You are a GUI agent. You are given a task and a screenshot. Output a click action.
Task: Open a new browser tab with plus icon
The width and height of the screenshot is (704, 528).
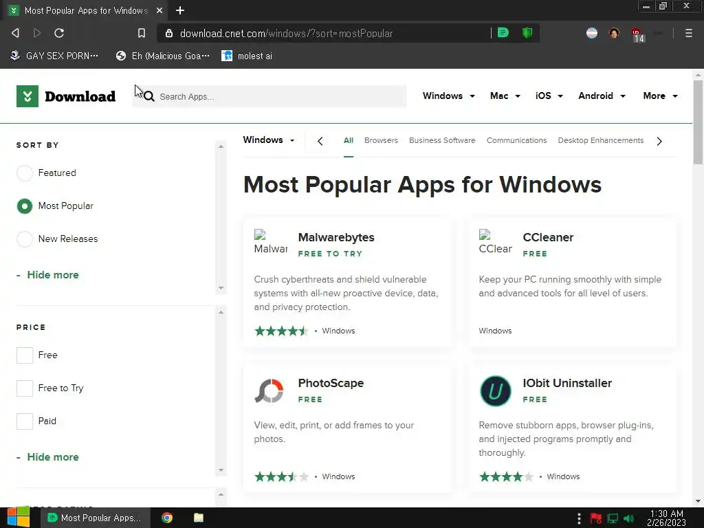pyautogui.click(x=180, y=10)
